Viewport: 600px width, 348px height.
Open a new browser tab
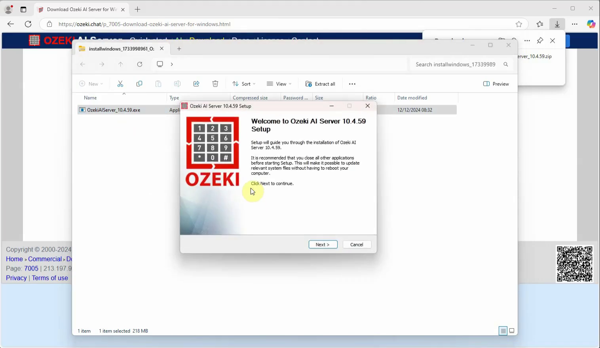(x=137, y=9)
